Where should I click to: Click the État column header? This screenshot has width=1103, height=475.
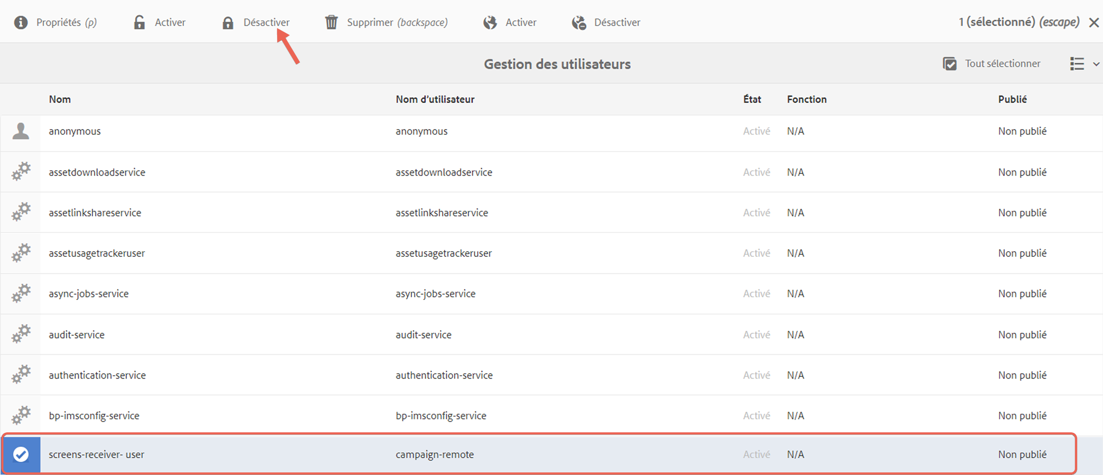[752, 99]
